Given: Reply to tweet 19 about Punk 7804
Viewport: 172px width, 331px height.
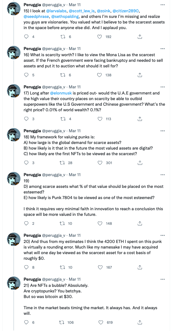Looking at the screenshot, I should (26, 223).
